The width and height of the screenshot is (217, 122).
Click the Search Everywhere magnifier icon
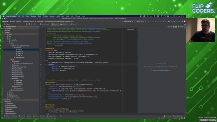182,21
